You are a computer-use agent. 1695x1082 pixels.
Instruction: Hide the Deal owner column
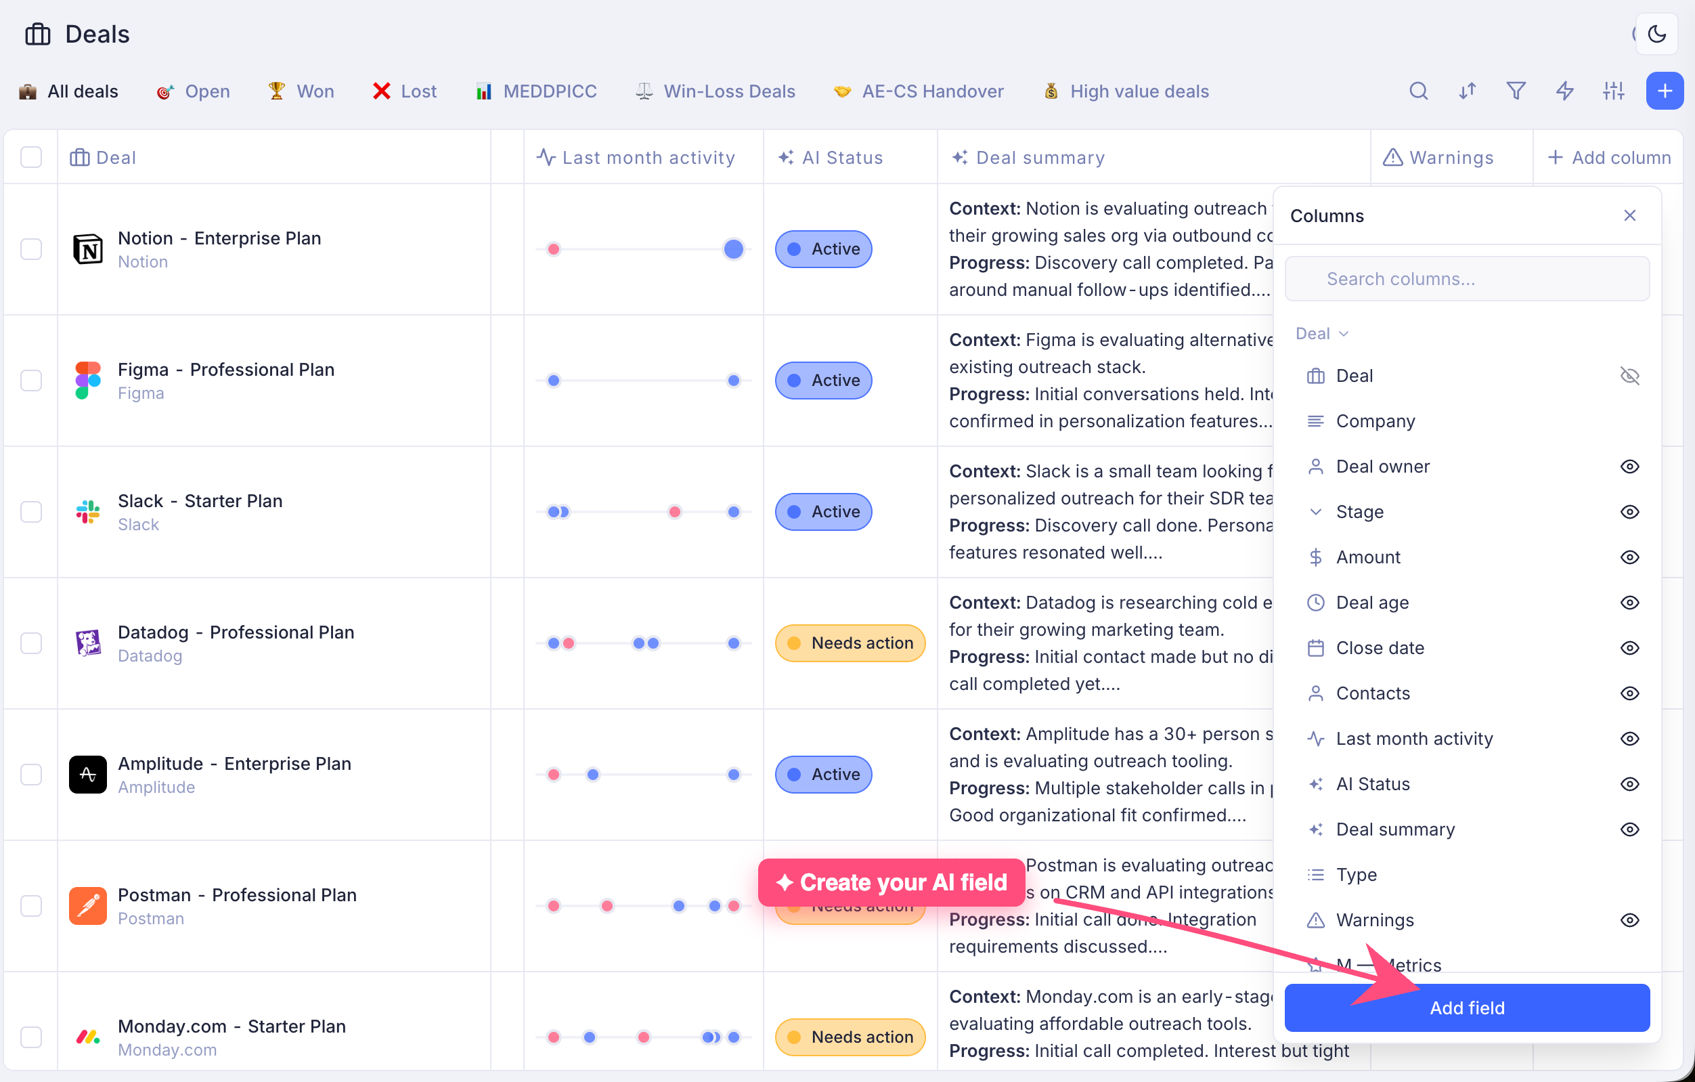1629,467
